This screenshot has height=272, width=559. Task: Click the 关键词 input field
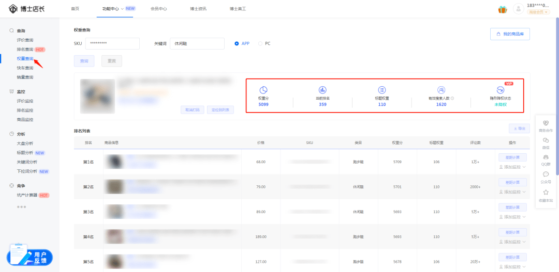pos(197,43)
